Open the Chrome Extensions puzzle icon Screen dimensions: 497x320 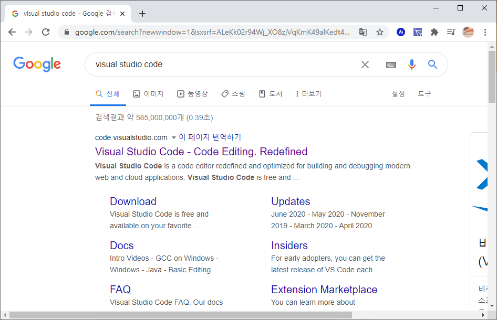click(434, 32)
